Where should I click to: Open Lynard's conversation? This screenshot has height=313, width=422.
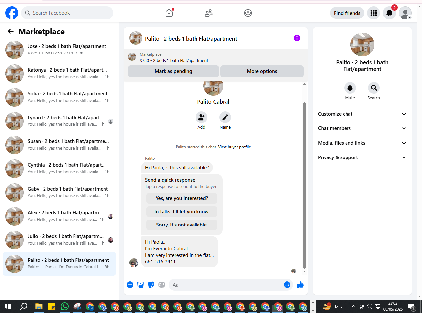pos(59,121)
